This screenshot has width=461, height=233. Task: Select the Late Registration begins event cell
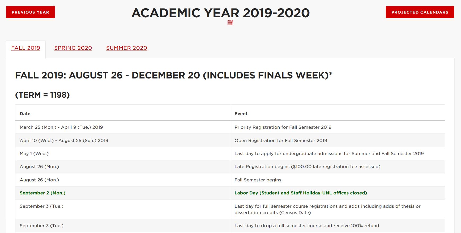click(x=307, y=167)
